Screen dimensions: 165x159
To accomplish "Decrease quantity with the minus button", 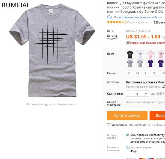I will click(x=129, y=94).
